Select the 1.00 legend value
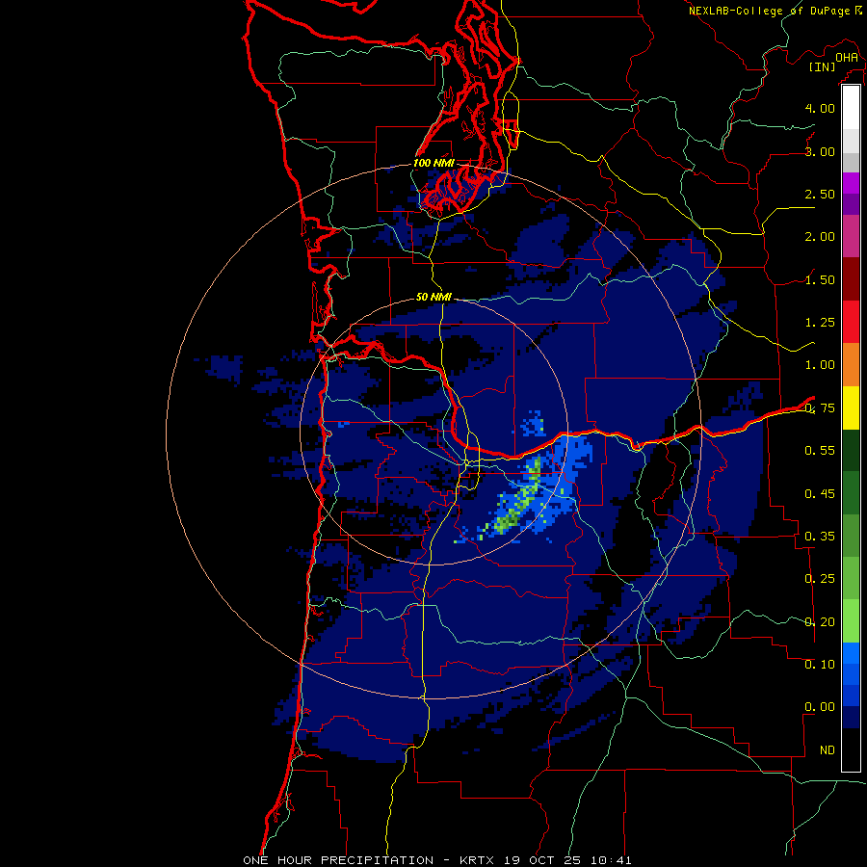The height and width of the screenshot is (867, 867). pos(820,365)
